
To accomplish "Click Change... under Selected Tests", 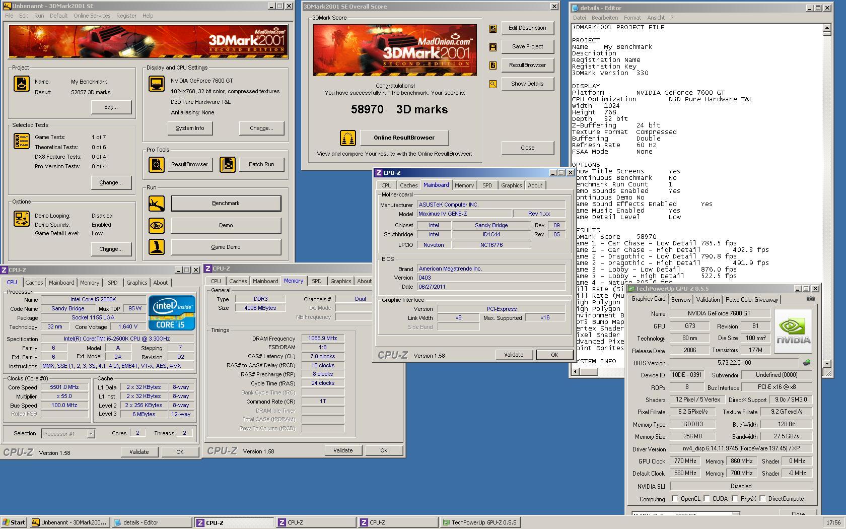I will point(111,183).
